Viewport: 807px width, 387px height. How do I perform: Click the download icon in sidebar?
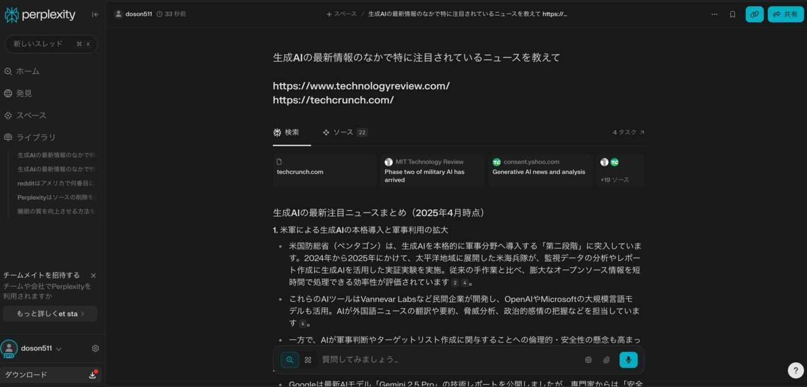click(92, 375)
